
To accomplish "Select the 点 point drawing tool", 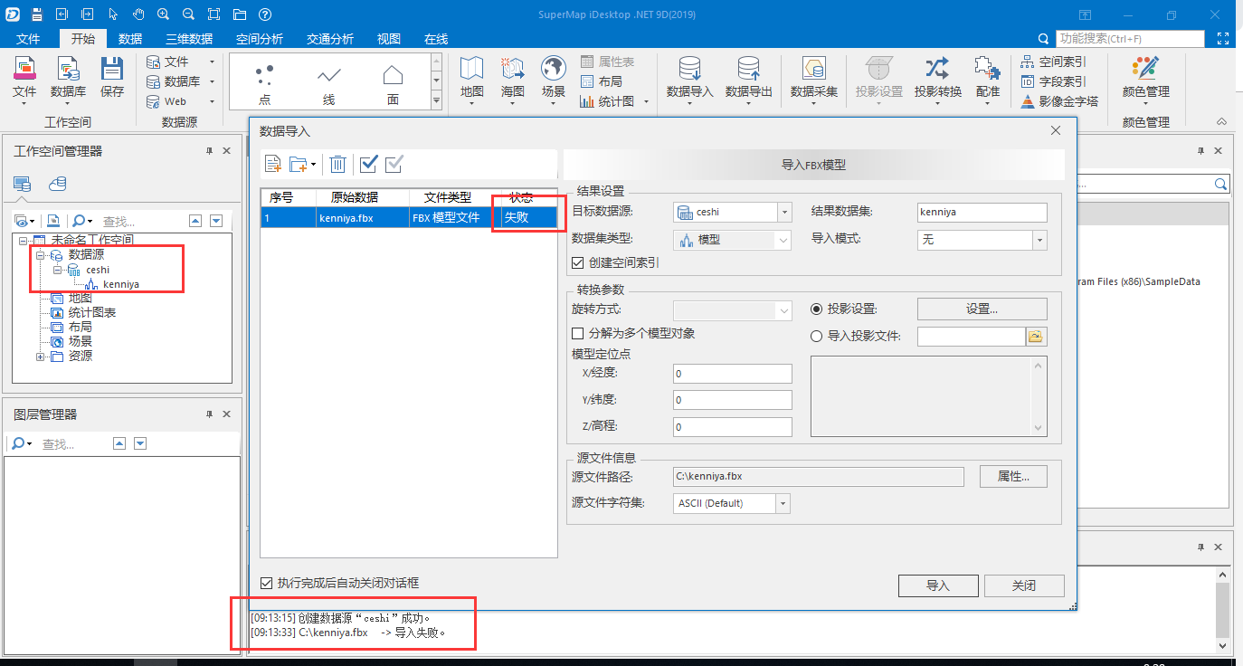I will tap(265, 83).
